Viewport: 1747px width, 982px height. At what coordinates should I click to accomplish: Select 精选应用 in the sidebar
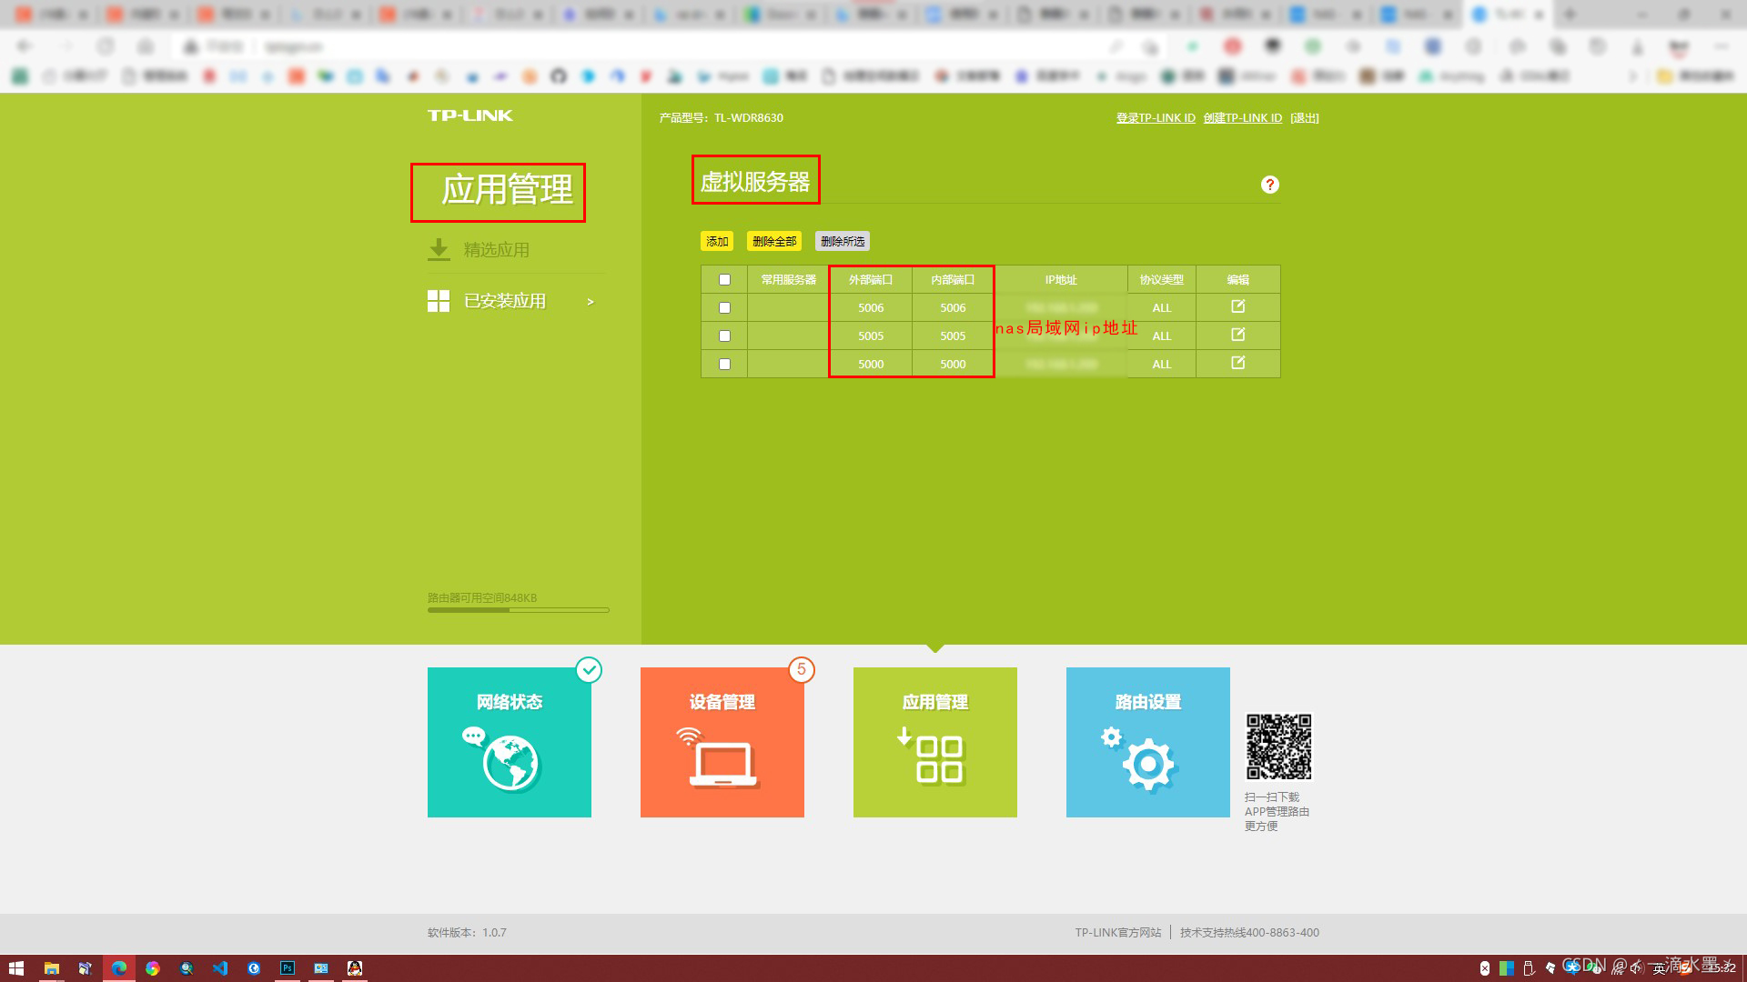pos(497,249)
